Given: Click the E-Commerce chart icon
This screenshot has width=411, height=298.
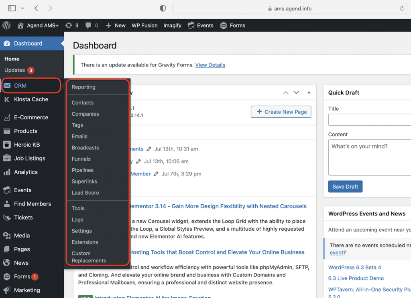Looking at the screenshot, I should 7,117.
